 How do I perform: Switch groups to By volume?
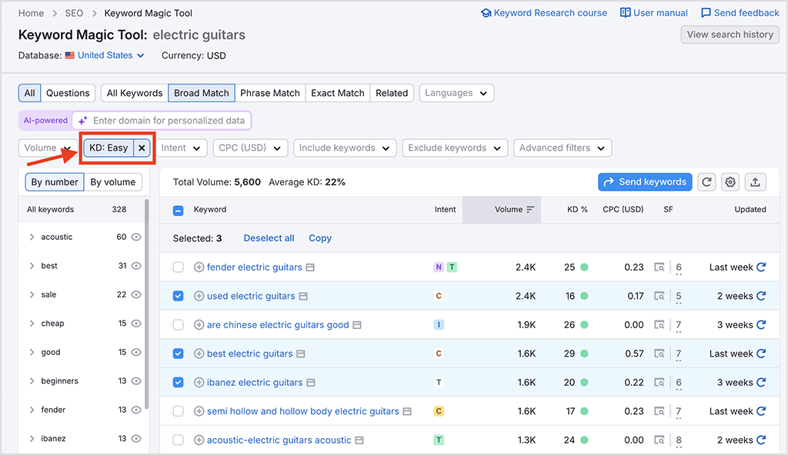pos(112,182)
